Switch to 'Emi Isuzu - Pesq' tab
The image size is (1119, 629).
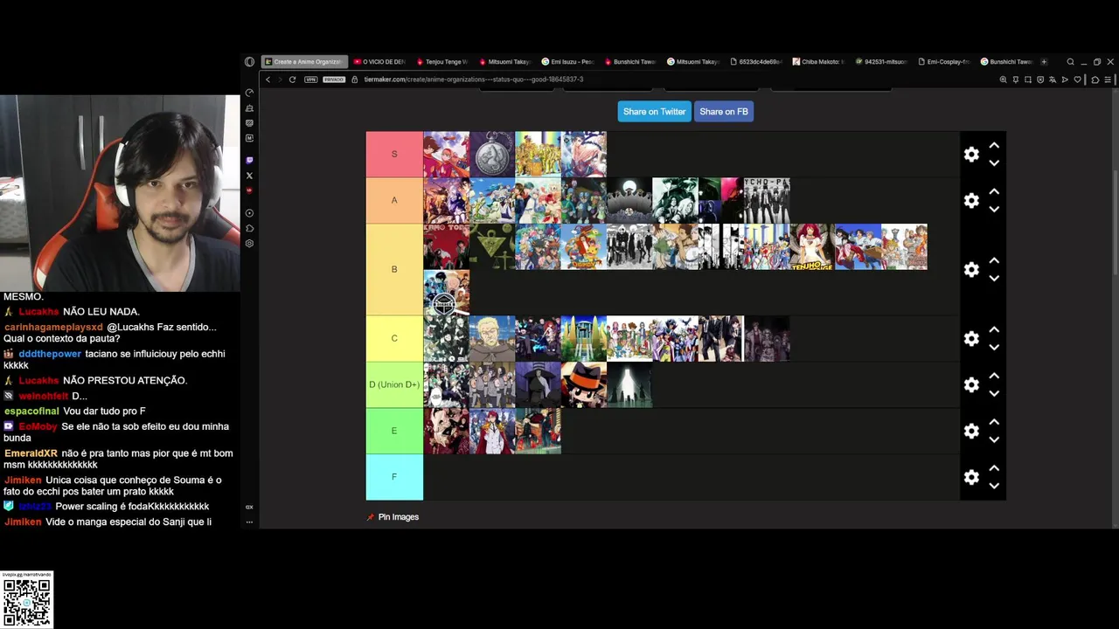567,62
